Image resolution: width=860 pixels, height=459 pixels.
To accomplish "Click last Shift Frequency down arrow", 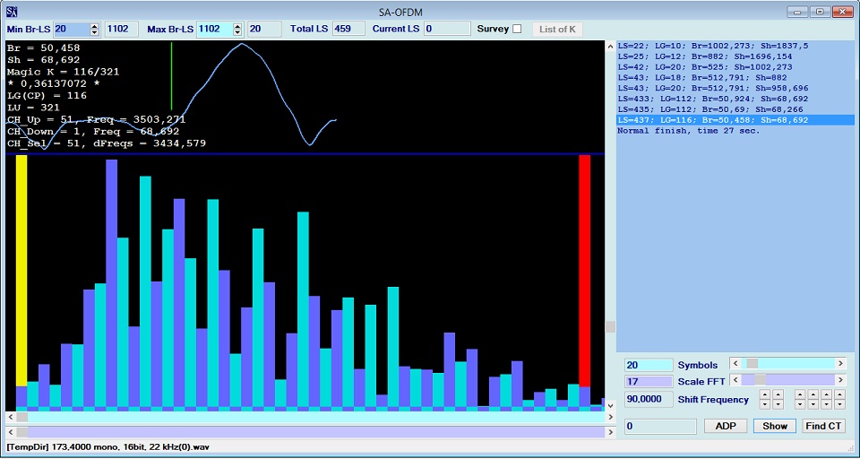I will pyautogui.click(x=839, y=404).
